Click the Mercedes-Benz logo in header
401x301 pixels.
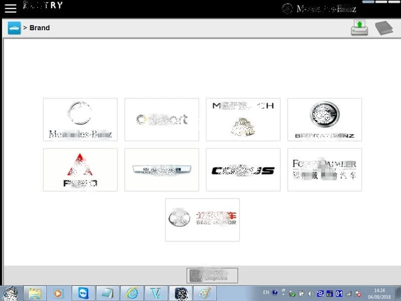click(319, 9)
